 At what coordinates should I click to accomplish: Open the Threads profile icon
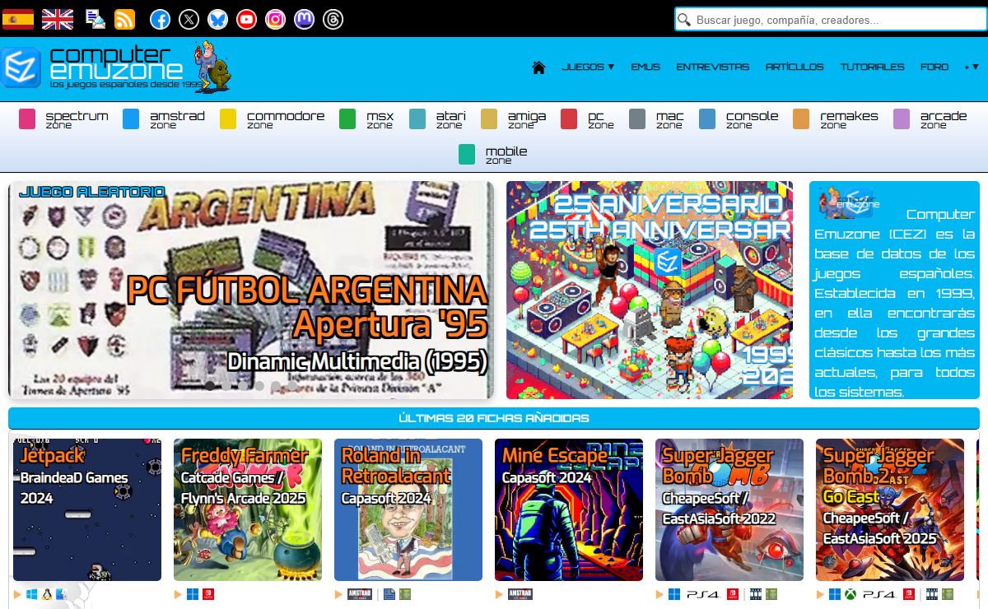point(333,19)
